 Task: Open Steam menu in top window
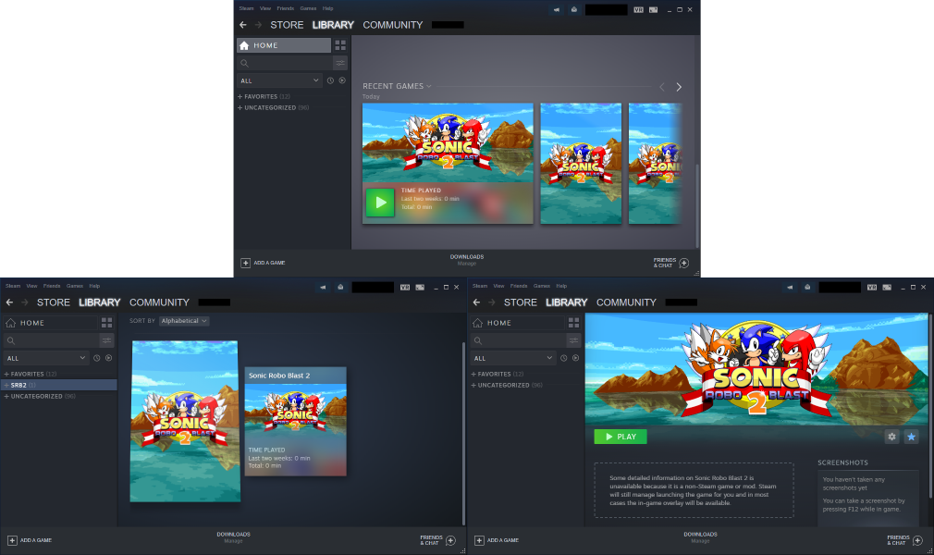pyautogui.click(x=246, y=8)
